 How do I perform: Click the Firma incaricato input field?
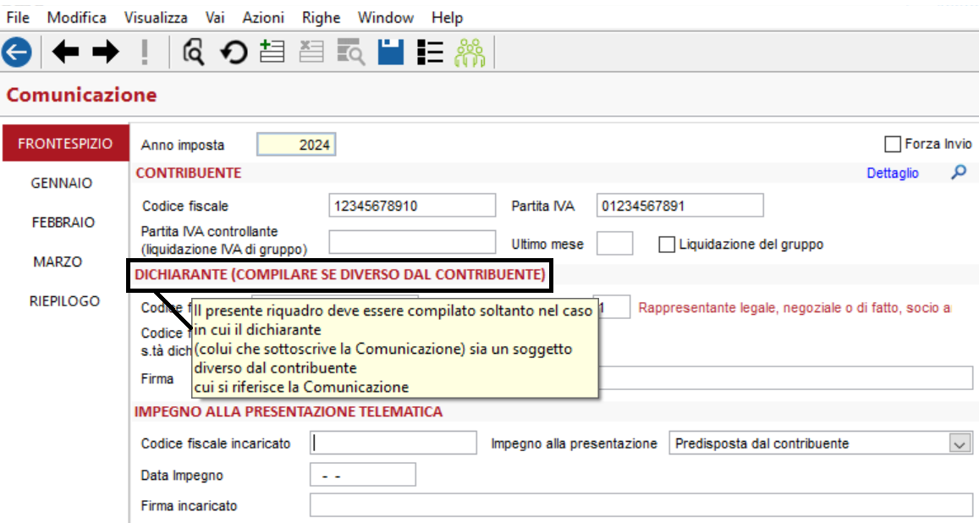coord(641,505)
